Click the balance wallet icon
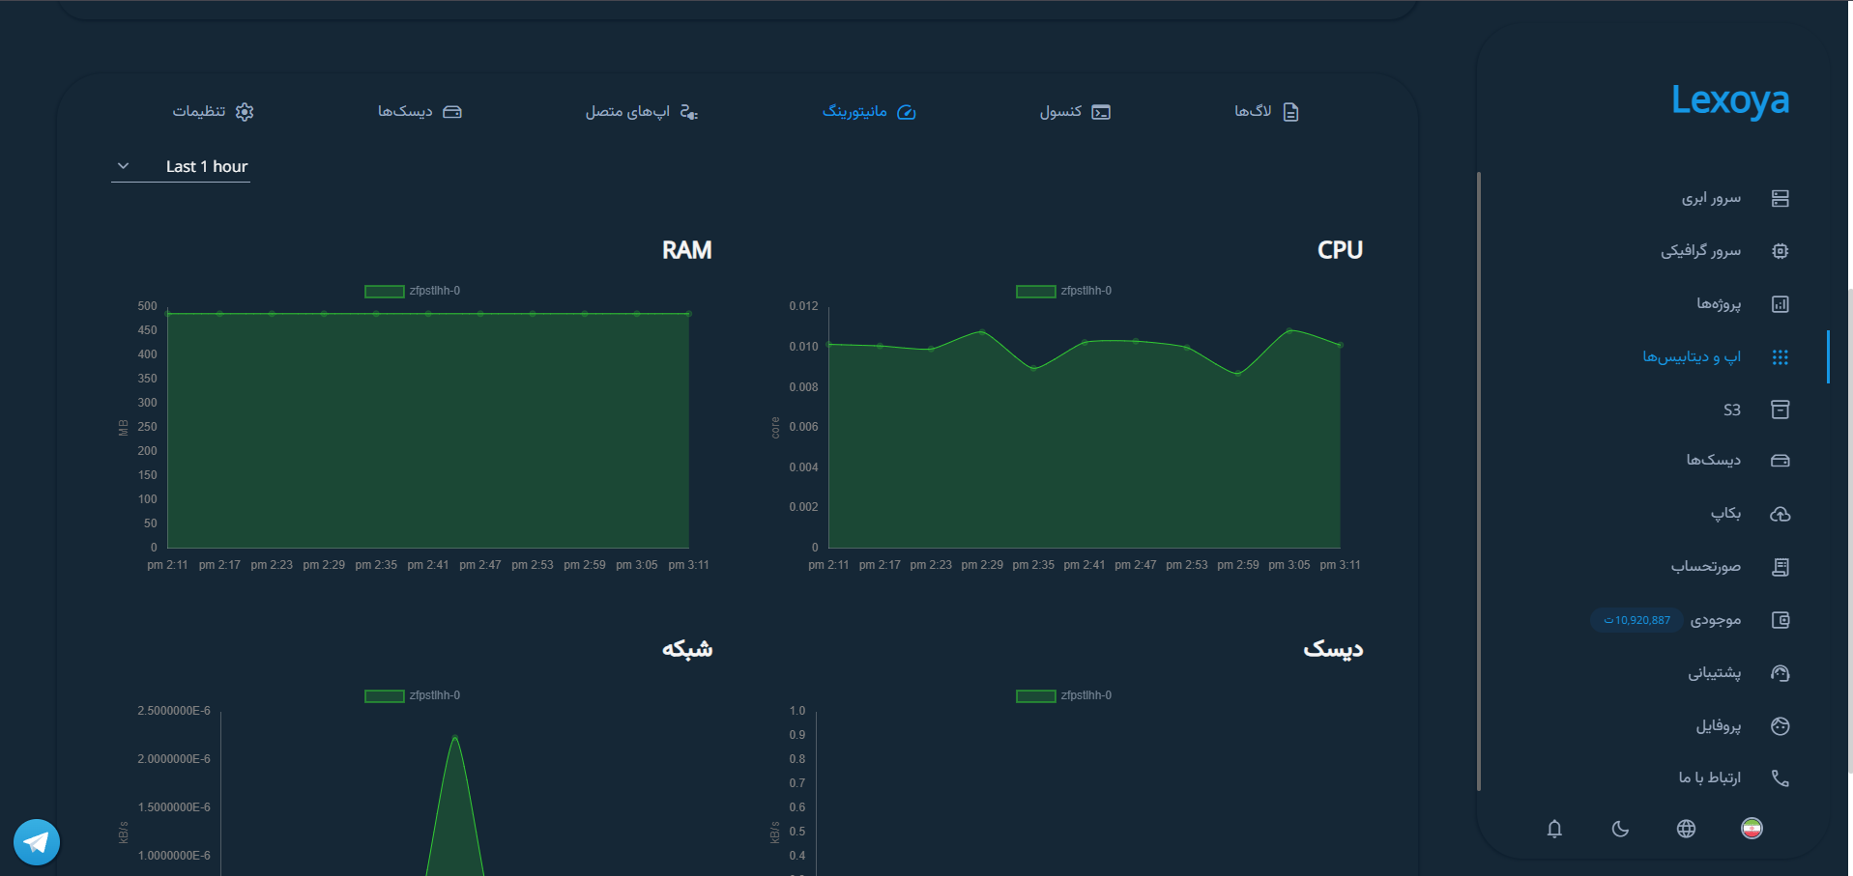Screen dimensions: 1853x876 1780,620
